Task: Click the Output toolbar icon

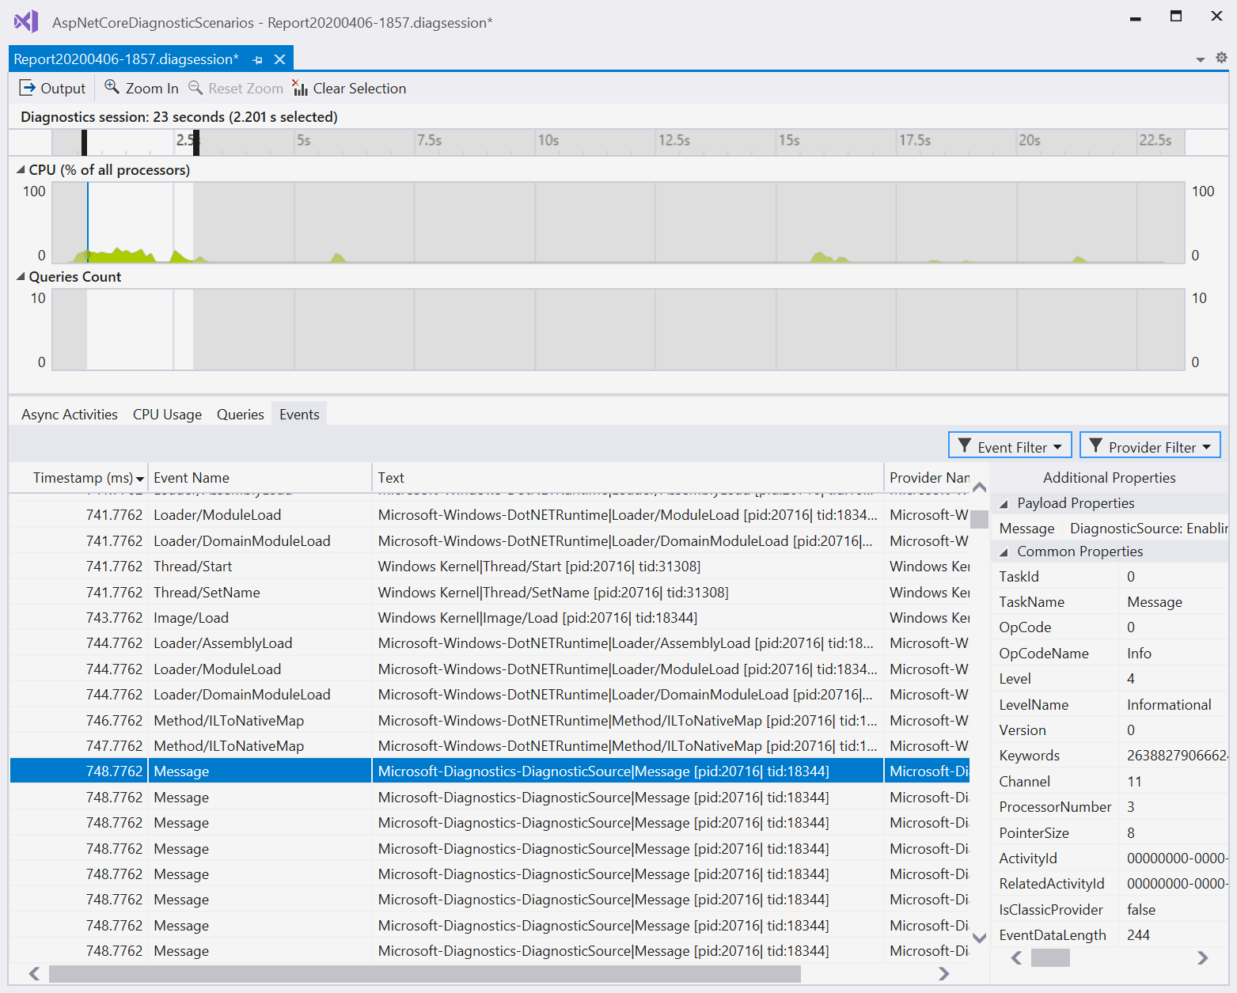Action: point(28,88)
